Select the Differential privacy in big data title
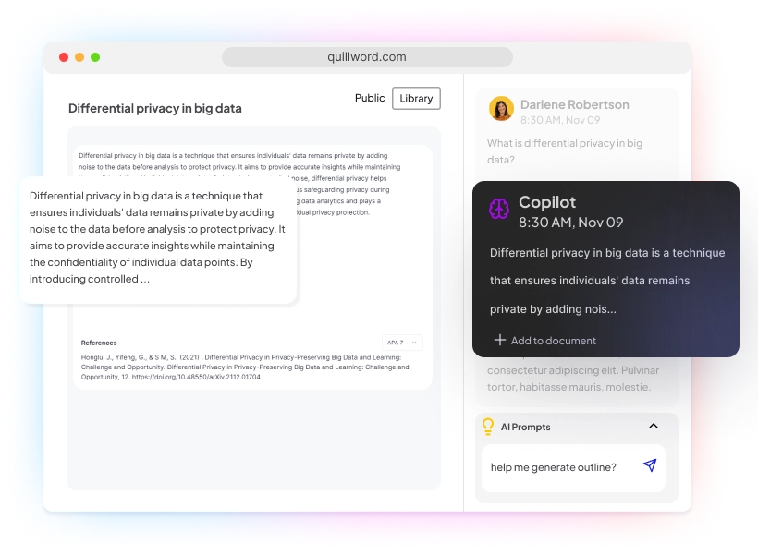This screenshot has width=758, height=554. click(155, 108)
